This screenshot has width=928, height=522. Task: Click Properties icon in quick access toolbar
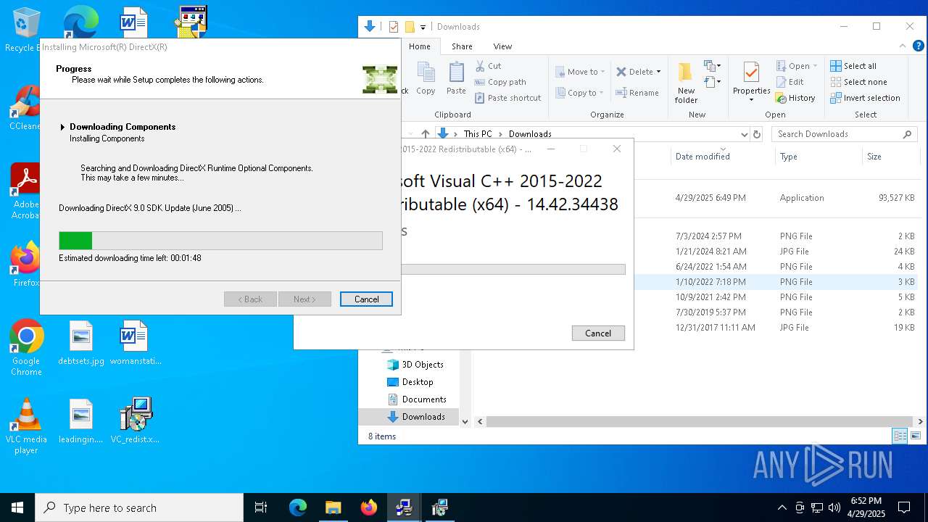[394, 27]
